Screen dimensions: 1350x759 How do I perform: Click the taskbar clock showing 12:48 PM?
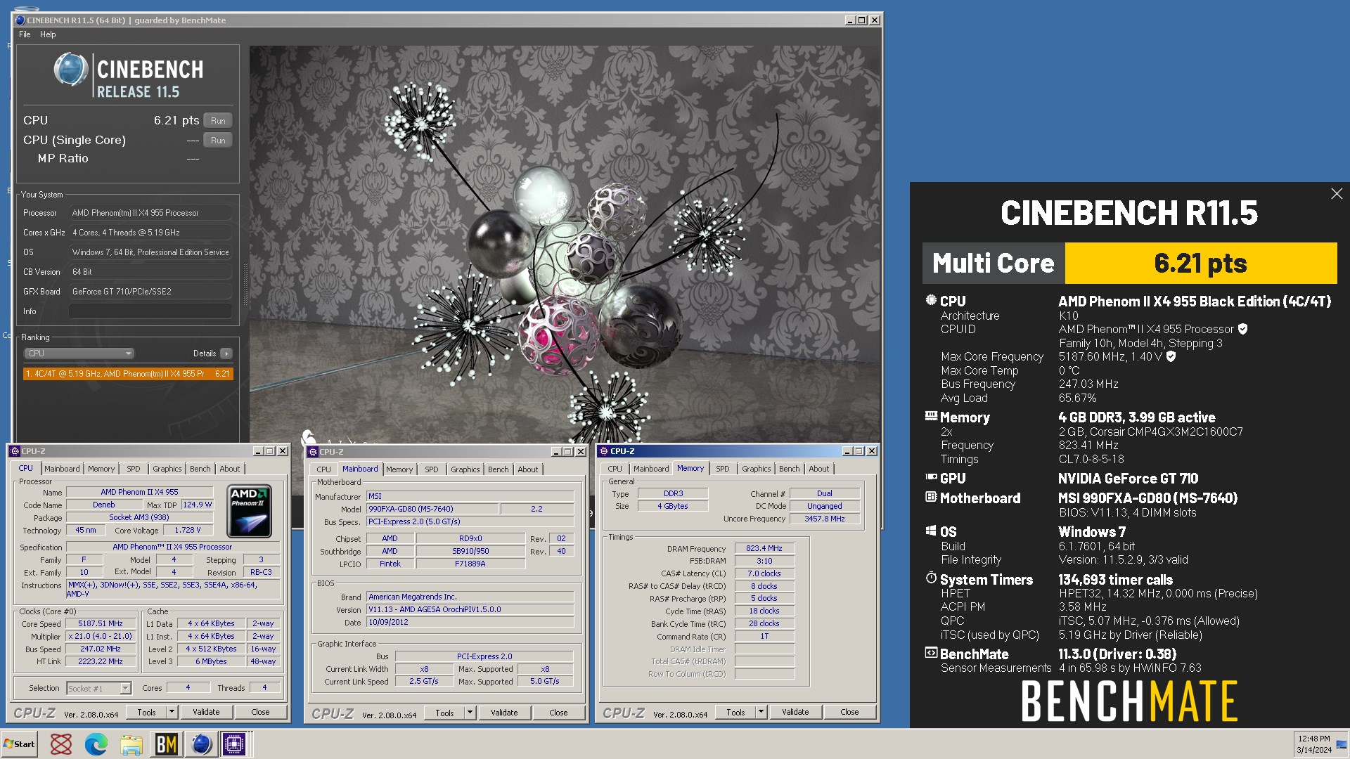pos(1314,739)
